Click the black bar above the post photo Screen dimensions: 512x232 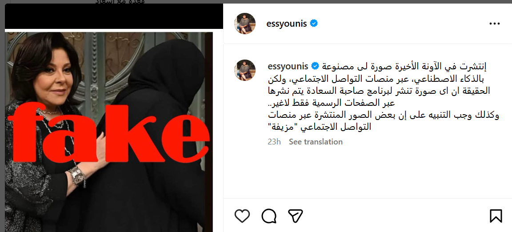(x=114, y=16)
